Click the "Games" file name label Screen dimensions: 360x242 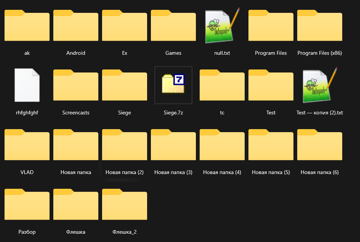click(x=173, y=53)
